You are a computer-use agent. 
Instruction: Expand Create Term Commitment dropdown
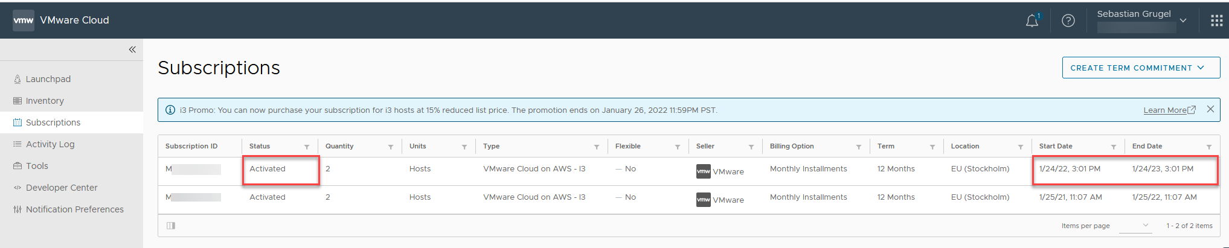point(1141,68)
